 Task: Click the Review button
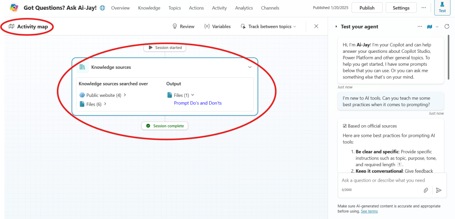pos(184,26)
